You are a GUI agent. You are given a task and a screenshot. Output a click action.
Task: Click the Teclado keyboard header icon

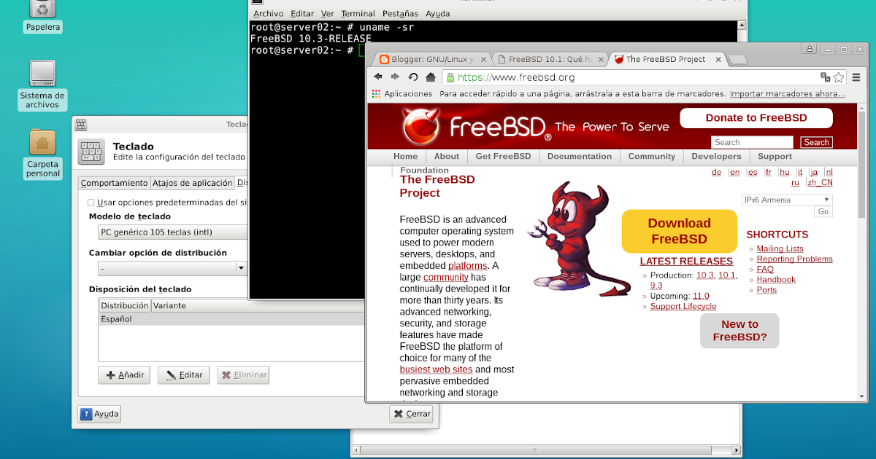coord(91,152)
